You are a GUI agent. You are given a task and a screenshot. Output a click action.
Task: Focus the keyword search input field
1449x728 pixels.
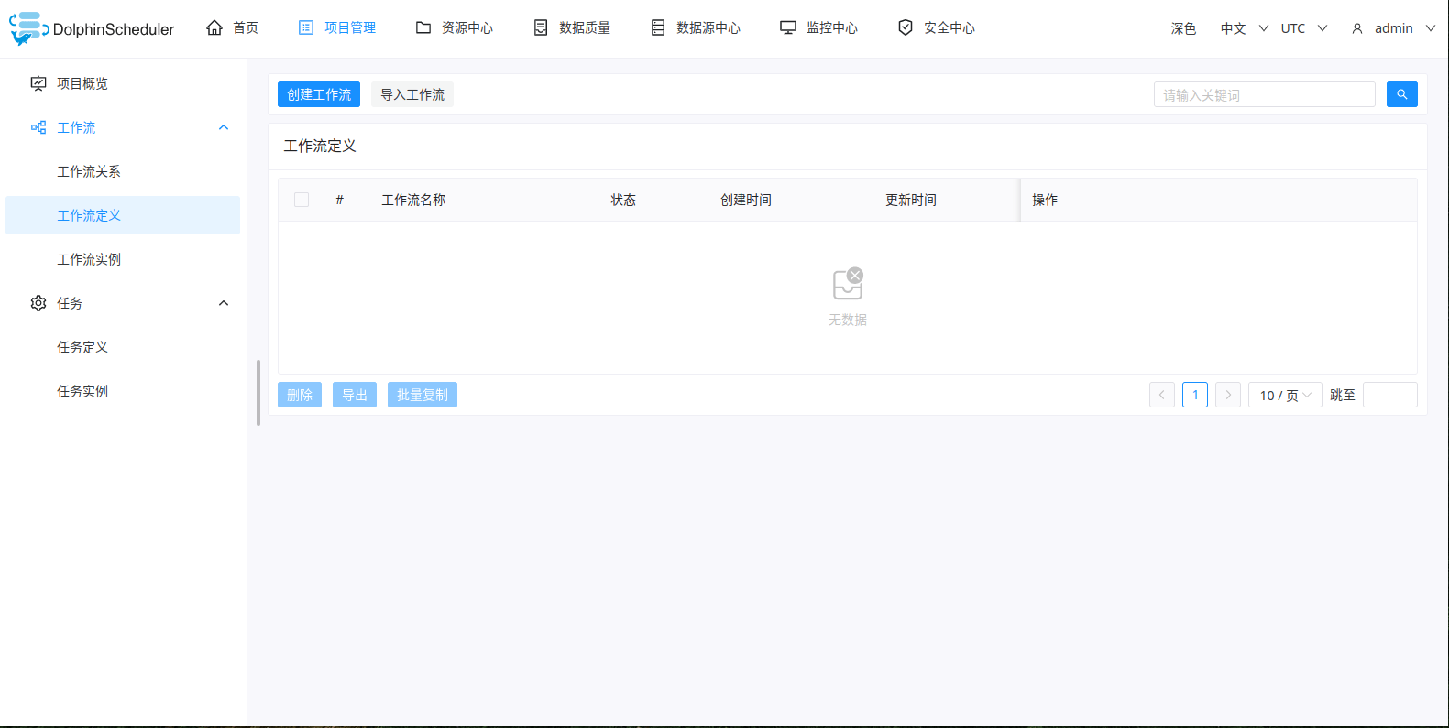(x=1264, y=94)
